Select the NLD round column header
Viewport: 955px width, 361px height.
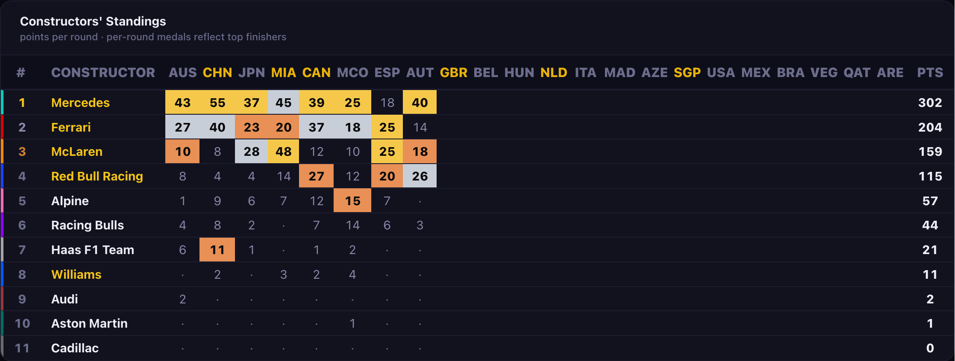553,72
